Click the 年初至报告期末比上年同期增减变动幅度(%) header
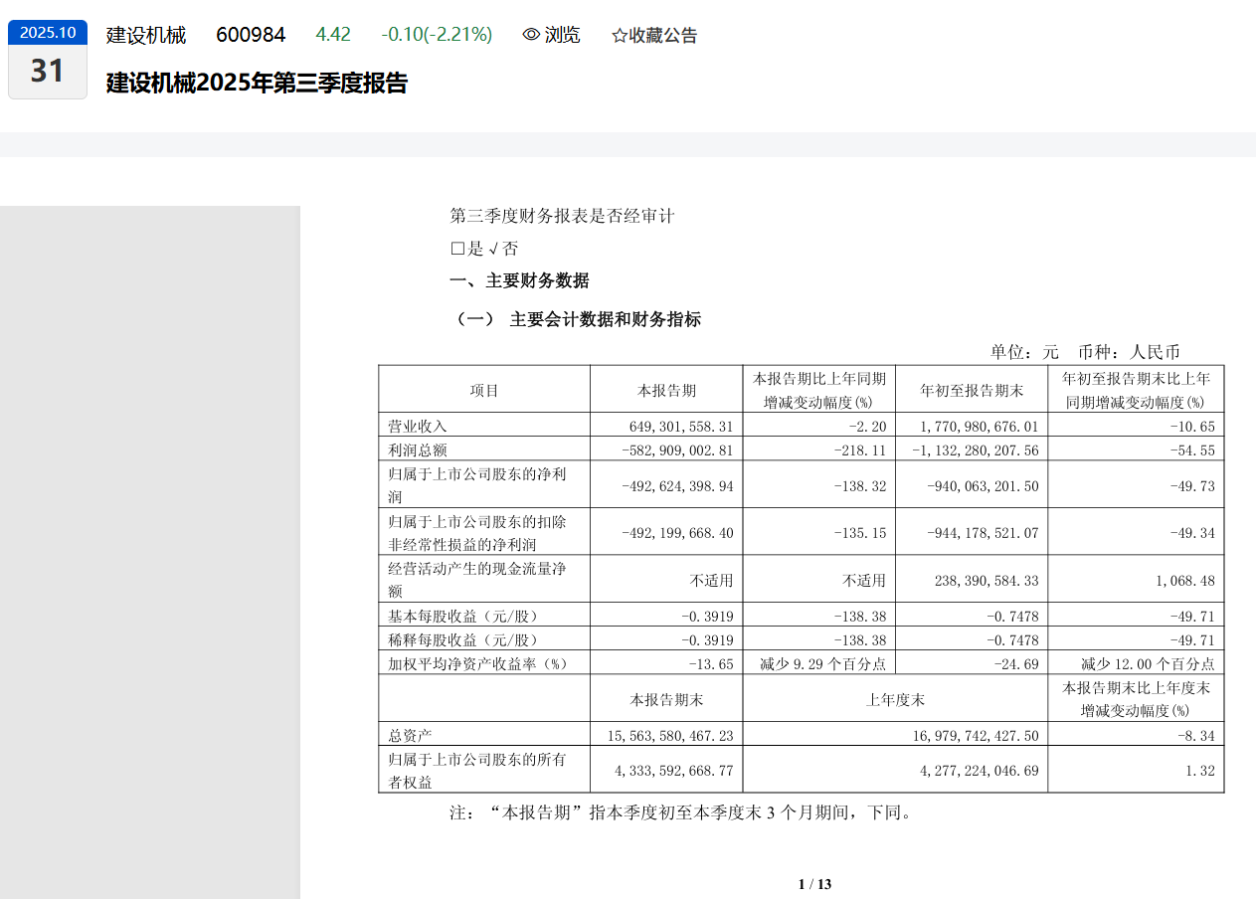Screen dimensions: 1256x899 (x=1136, y=390)
